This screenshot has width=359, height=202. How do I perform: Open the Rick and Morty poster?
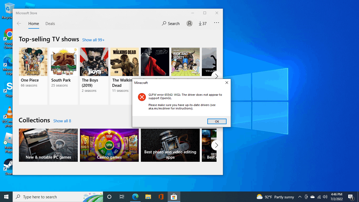click(x=186, y=62)
